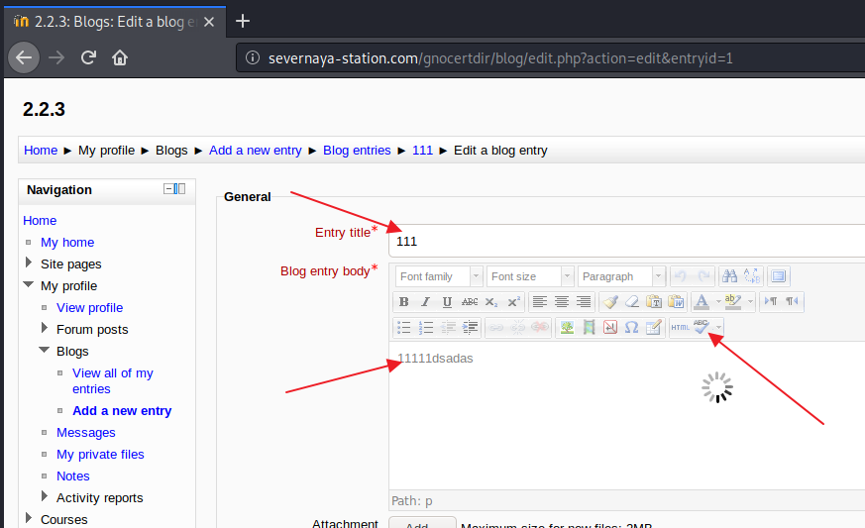Click the toggle spellchecker ABC icon
The image size is (865, 528).
[x=702, y=328]
